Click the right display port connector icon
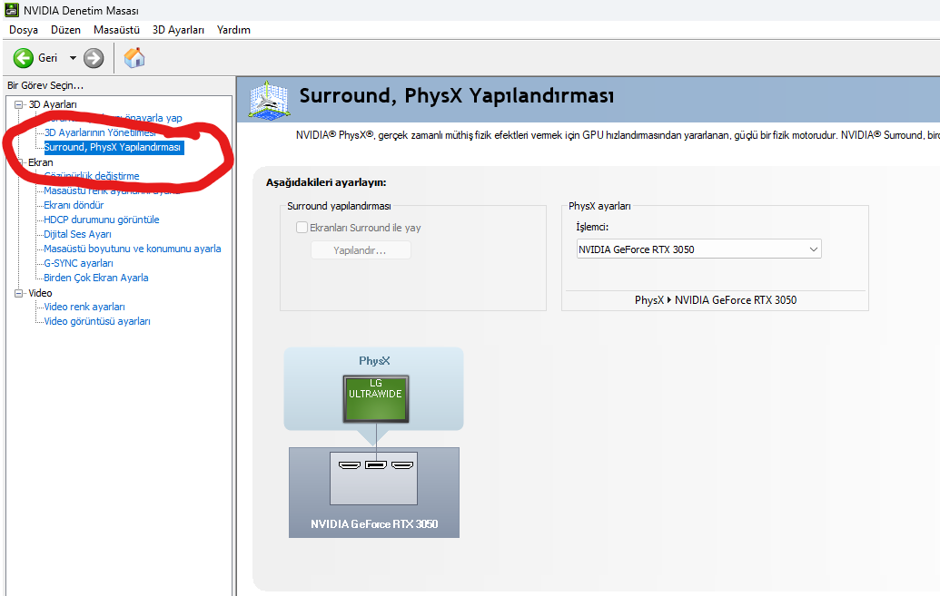Viewport: 940px width, 596px height. 402,464
